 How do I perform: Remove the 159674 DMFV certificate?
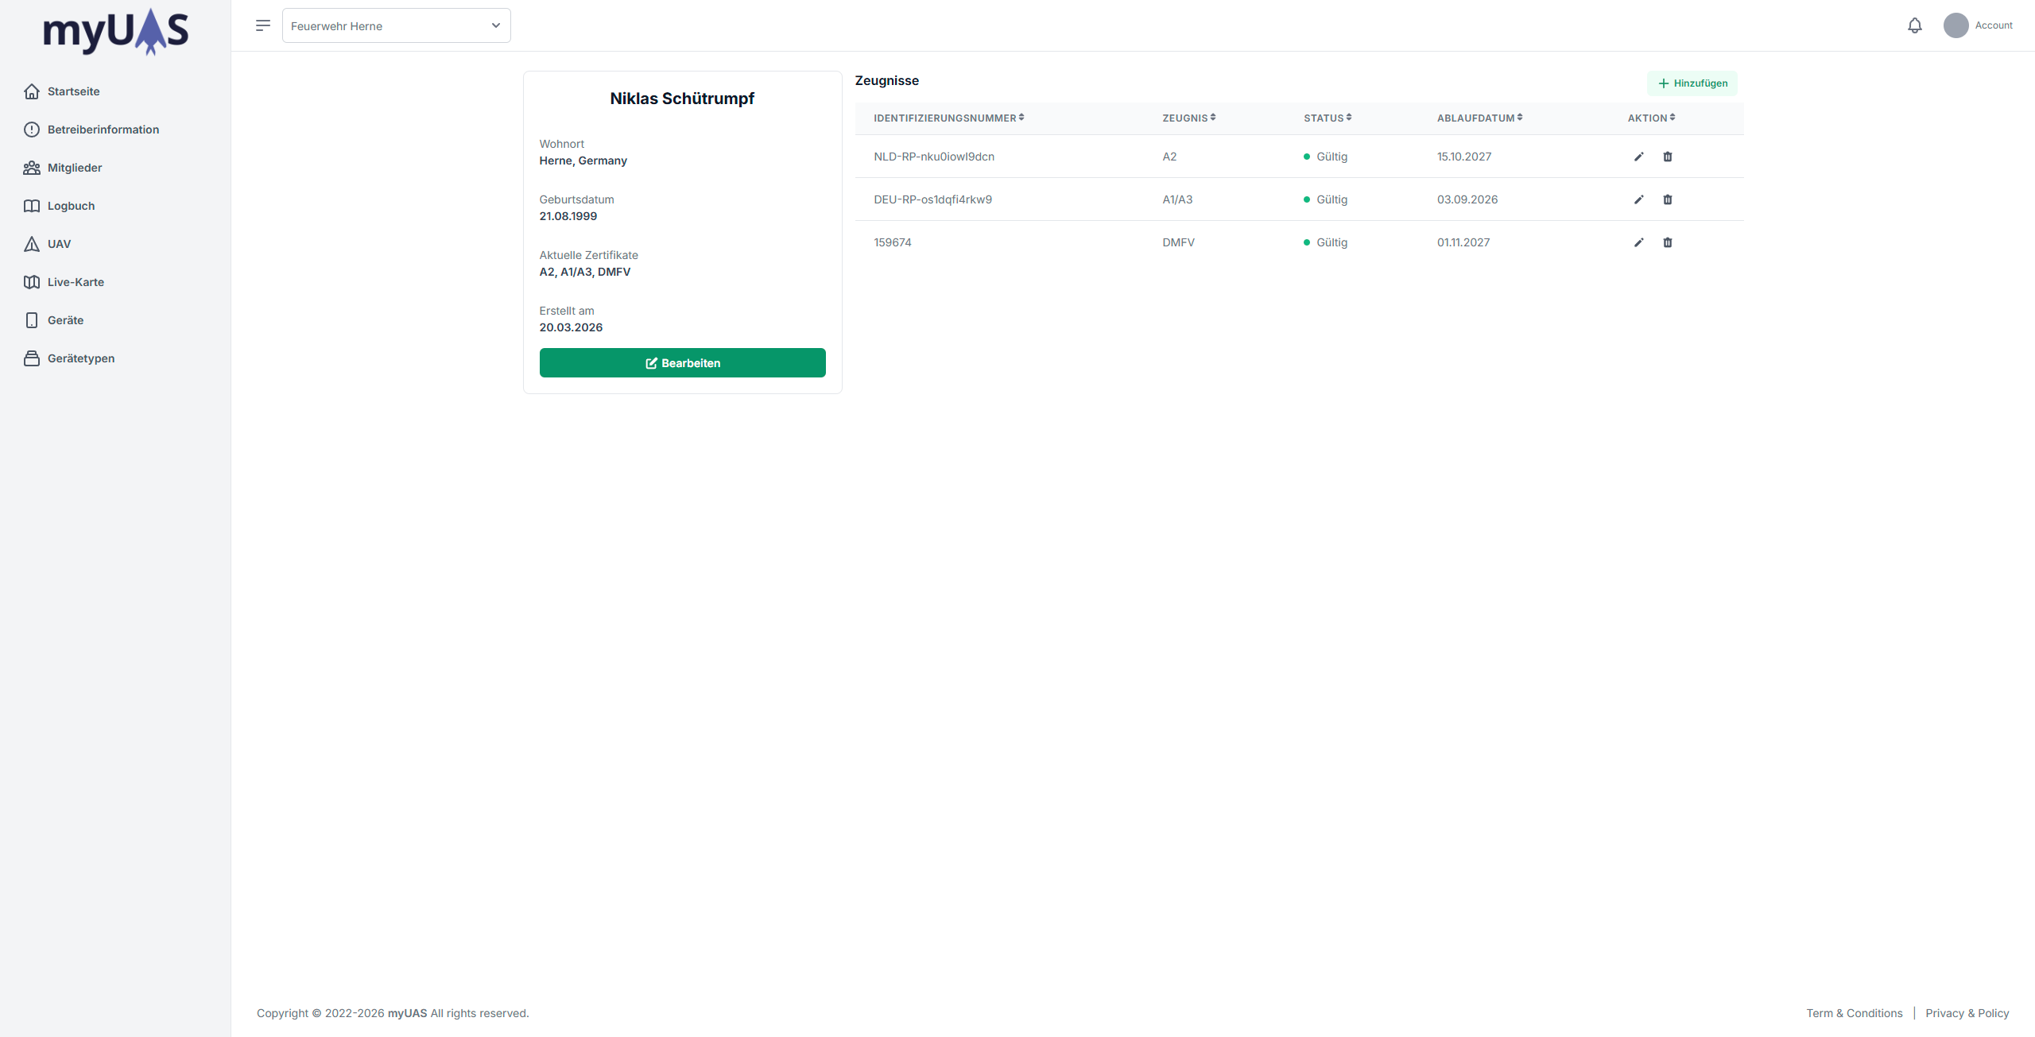coord(1667,242)
